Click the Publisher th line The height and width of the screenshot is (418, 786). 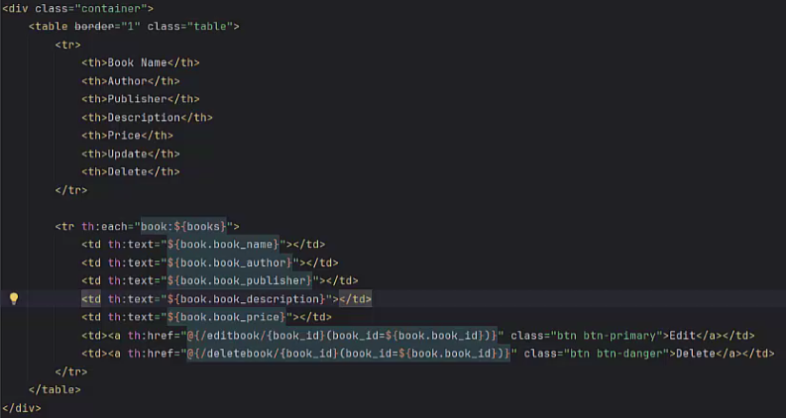[141, 99]
